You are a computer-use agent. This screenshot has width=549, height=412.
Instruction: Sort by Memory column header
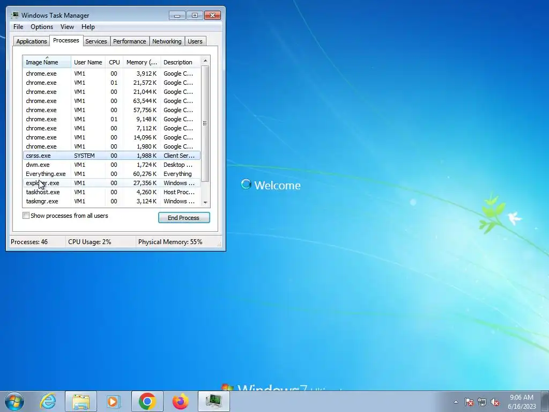click(x=142, y=62)
